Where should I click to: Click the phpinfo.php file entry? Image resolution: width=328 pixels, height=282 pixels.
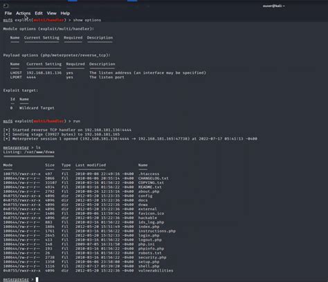point(151,249)
